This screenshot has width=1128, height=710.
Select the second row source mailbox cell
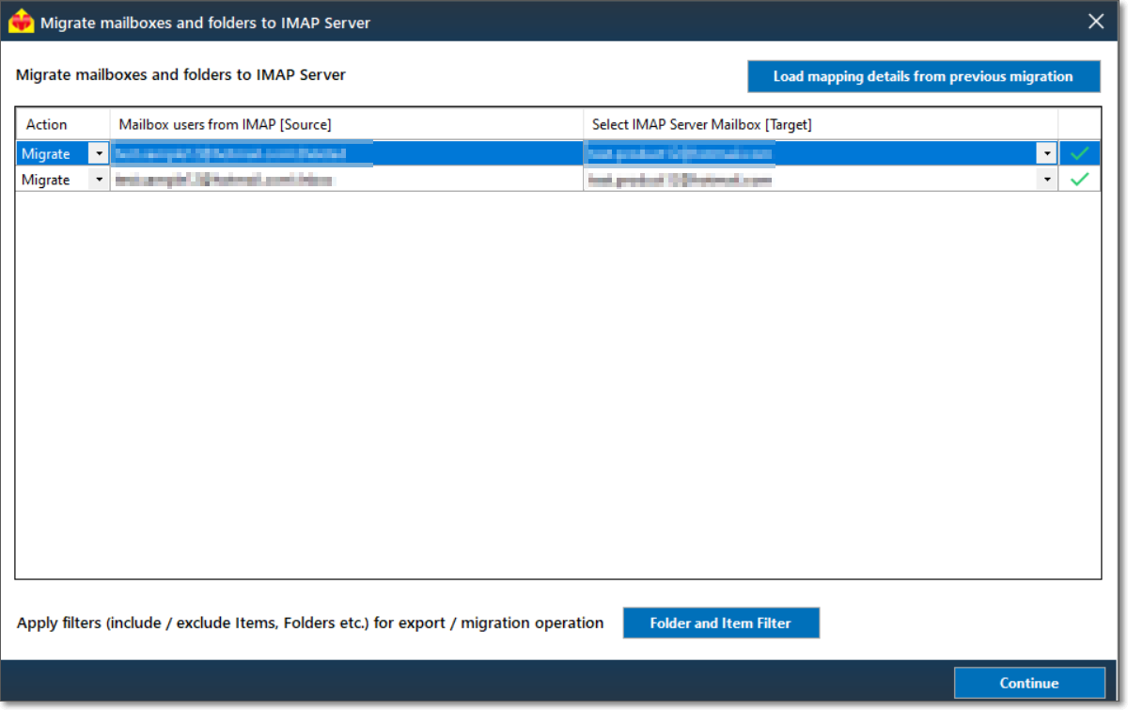pos(346,180)
